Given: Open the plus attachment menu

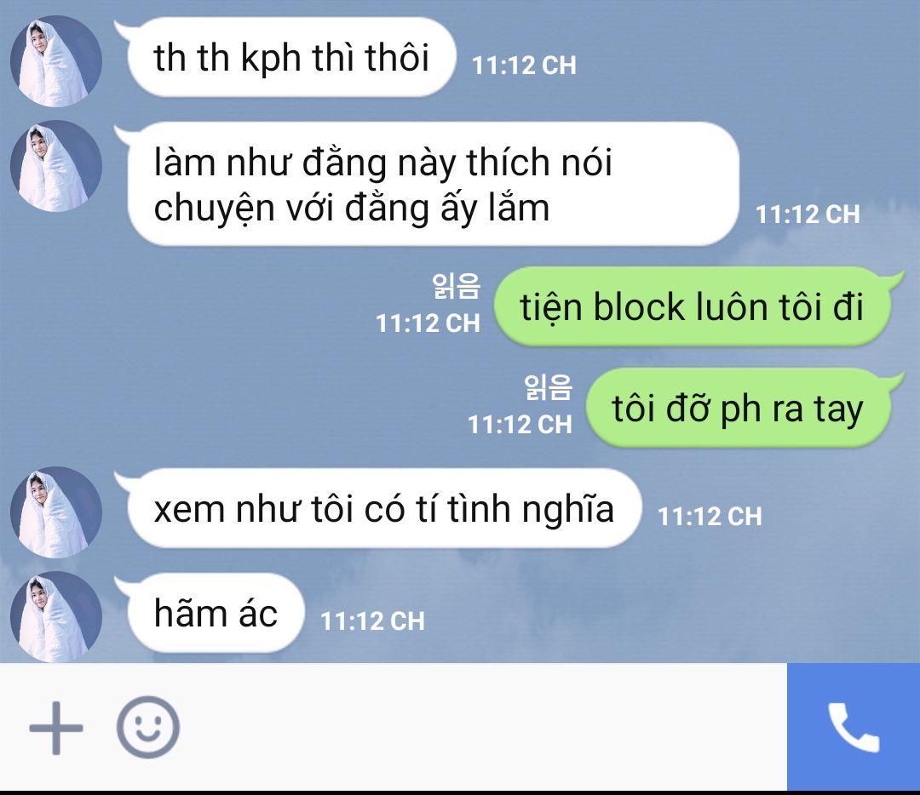Looking at the screenshot, I should 55,728.
